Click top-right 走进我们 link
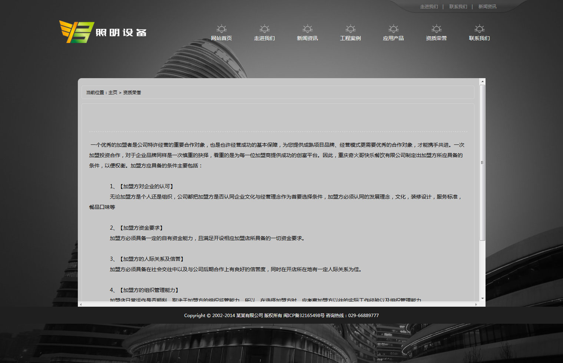Viewport: 563px width, 363px height. 429,7
